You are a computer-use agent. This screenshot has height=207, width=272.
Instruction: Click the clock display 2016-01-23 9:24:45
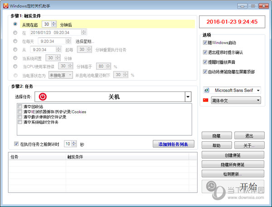pos(232,22)
